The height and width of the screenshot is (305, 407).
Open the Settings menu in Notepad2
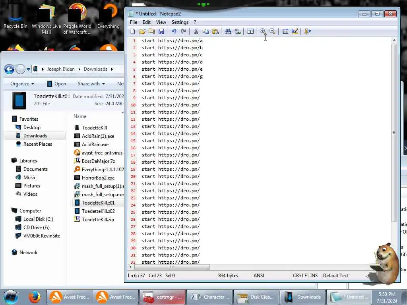click(180, 22)
